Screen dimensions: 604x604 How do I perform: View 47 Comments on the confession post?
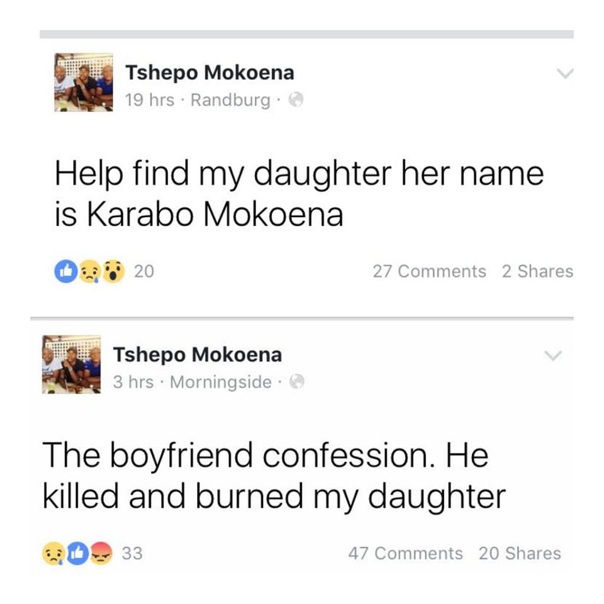pos(407,553)
